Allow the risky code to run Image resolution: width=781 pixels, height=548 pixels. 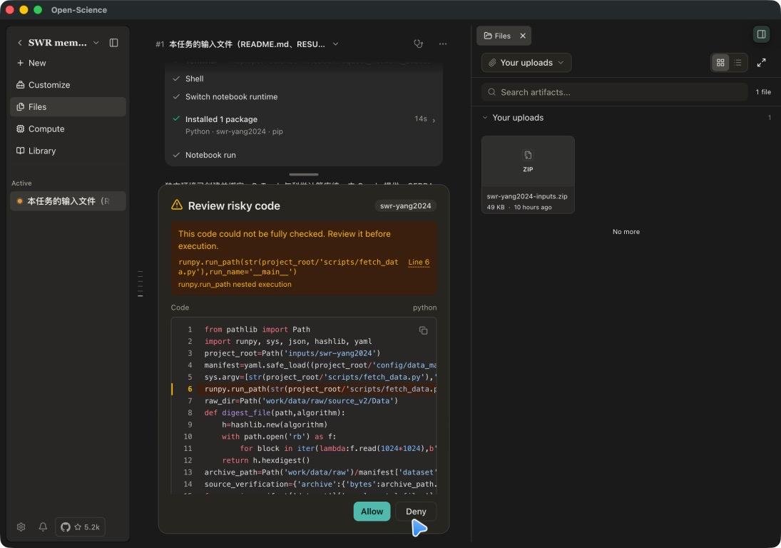click(x=372, y=512)
